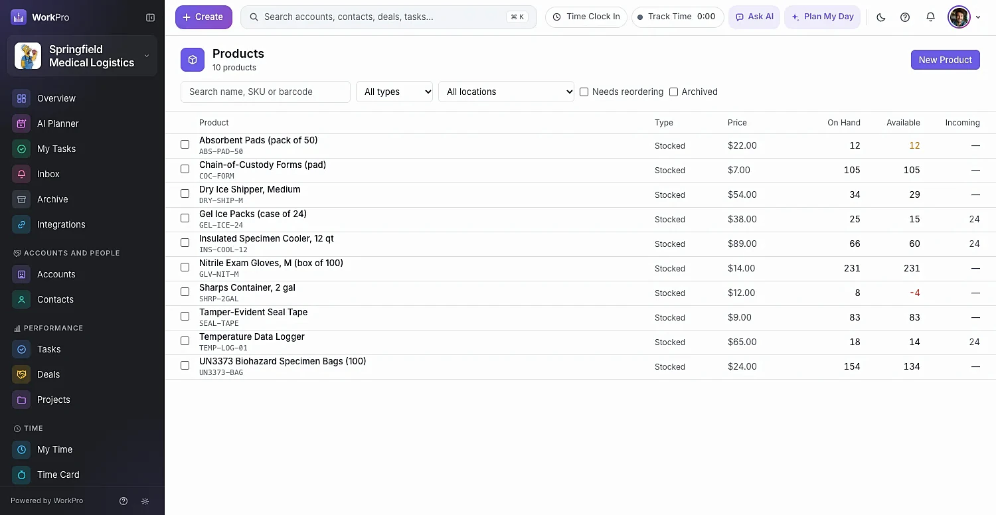Open the user avatar menu

point(964,17)
